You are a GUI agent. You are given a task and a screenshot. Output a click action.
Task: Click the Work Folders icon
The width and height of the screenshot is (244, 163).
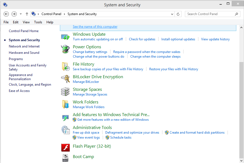pyautogui.click(x=65, y=104)
